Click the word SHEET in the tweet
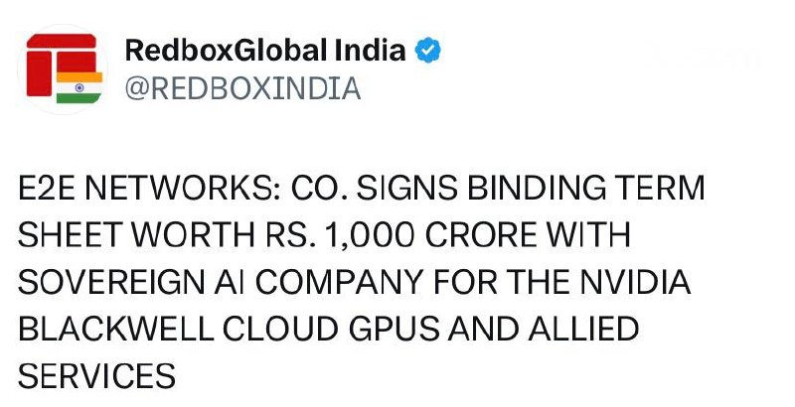795x407 pixels. click(x=71, y=235)
